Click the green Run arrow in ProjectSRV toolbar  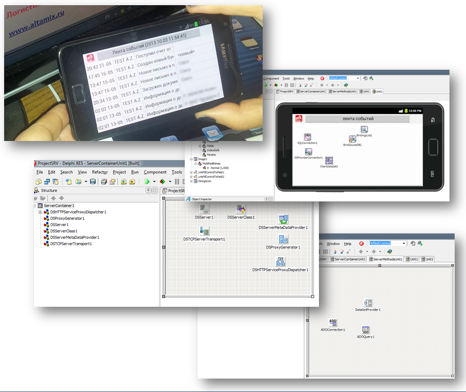pyautogui.click(x=147, y=181)
